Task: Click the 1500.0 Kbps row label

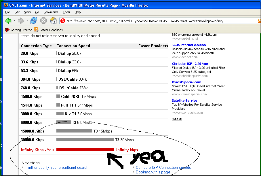Action: [x=31, y=97]
